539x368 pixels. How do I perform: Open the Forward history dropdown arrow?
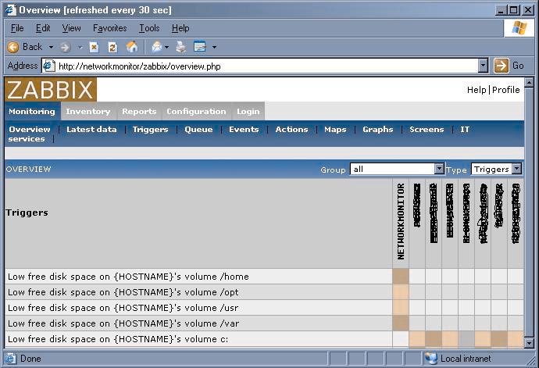(x=80, y=47)
